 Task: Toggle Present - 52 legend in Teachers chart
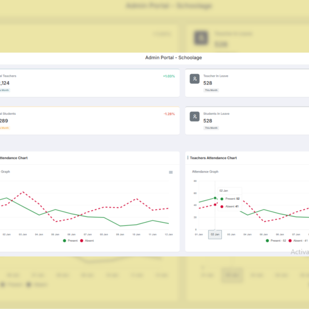click(x=275, y=241)
